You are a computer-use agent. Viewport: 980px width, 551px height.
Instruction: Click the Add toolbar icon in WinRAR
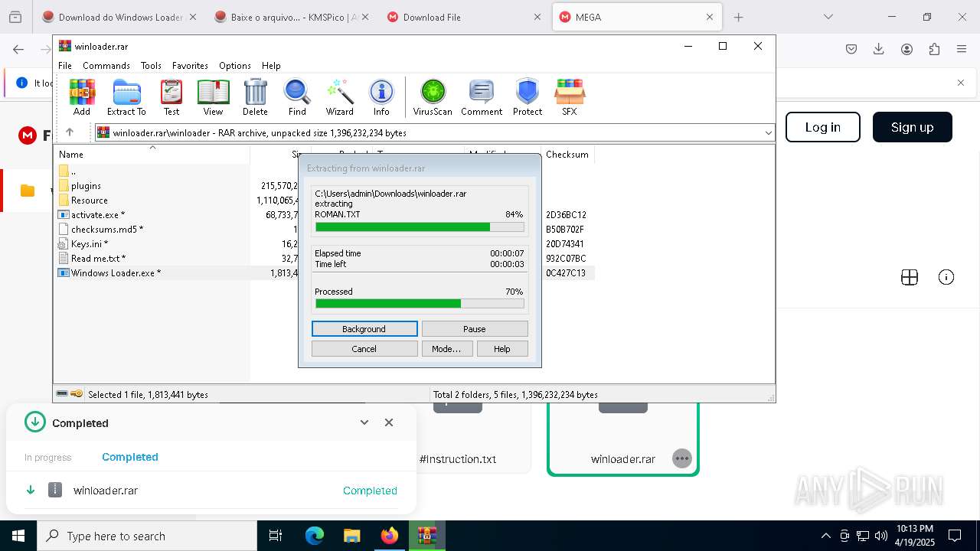[x=82, y=97]
